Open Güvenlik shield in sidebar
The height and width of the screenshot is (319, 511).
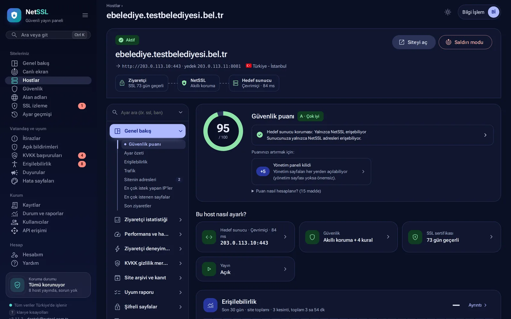click(48, 89)
